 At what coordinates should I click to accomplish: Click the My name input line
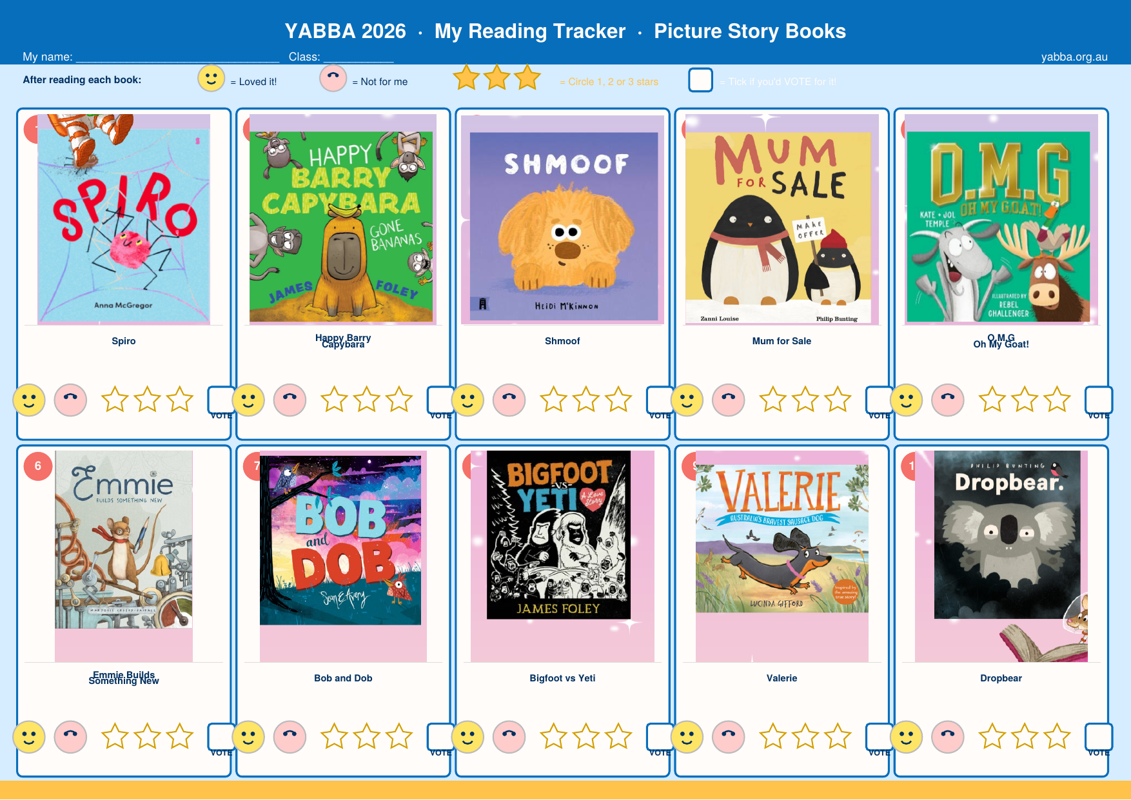(x=177, y=57)
